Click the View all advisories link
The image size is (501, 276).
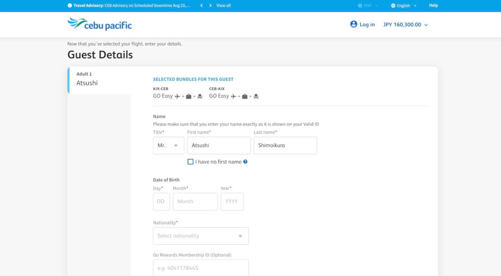pyautogui.click(x=223, y=5)
